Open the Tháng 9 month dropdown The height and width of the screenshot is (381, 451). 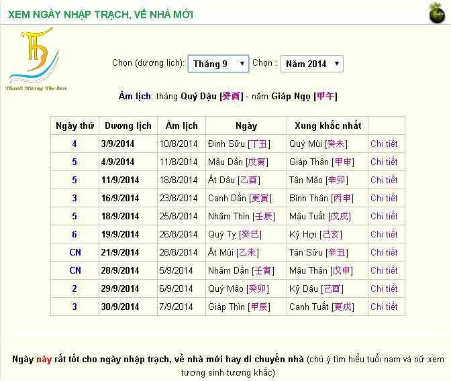pos(218,64)
